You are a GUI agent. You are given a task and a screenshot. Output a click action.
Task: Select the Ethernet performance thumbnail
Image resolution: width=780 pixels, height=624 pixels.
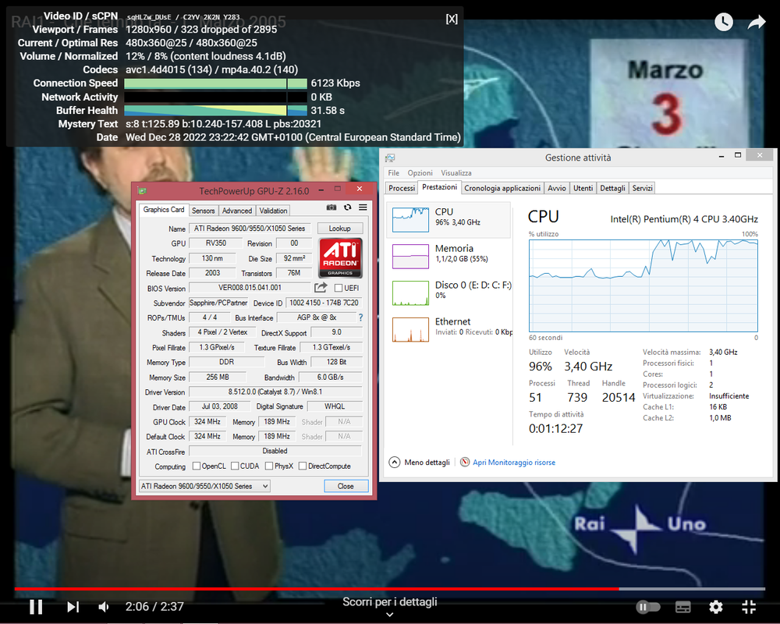coord(410,330)
